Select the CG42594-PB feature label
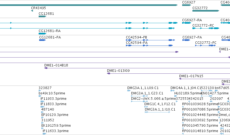230x135 pixels. 136,37
